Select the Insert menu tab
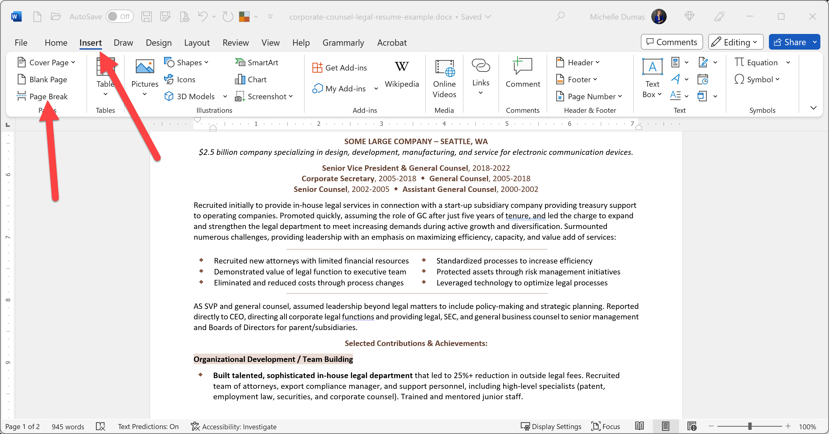The image size is (829, 434). 90,42
